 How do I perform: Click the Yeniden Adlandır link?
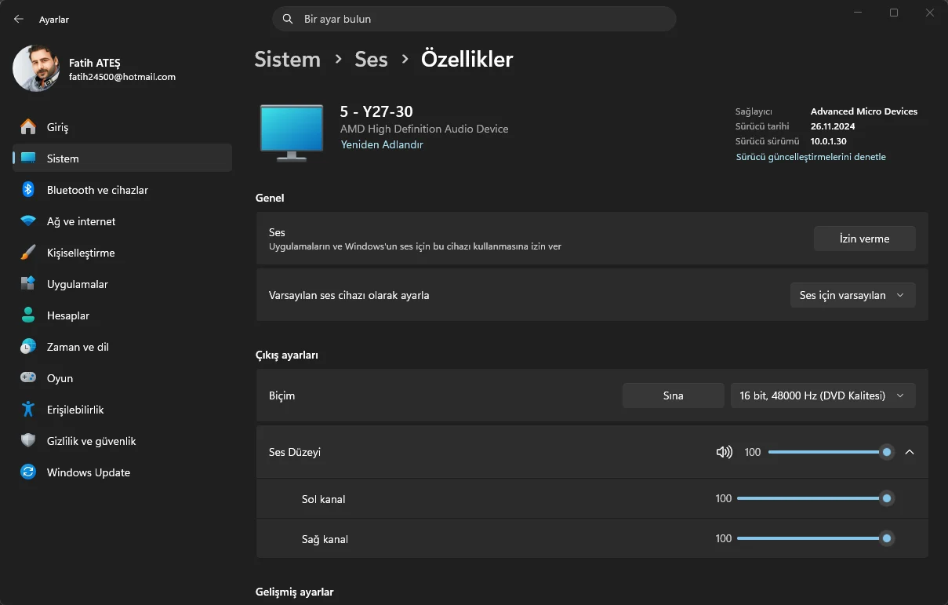point(382,144)
